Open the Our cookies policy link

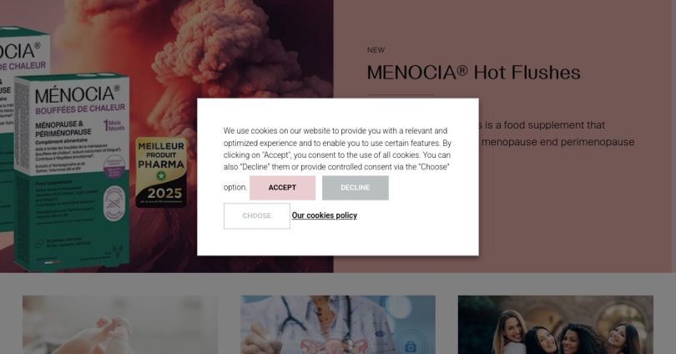point(324,215)
